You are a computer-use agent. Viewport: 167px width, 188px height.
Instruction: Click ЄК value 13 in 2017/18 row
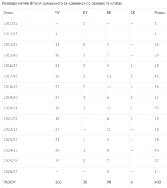[x=109, y=76]
